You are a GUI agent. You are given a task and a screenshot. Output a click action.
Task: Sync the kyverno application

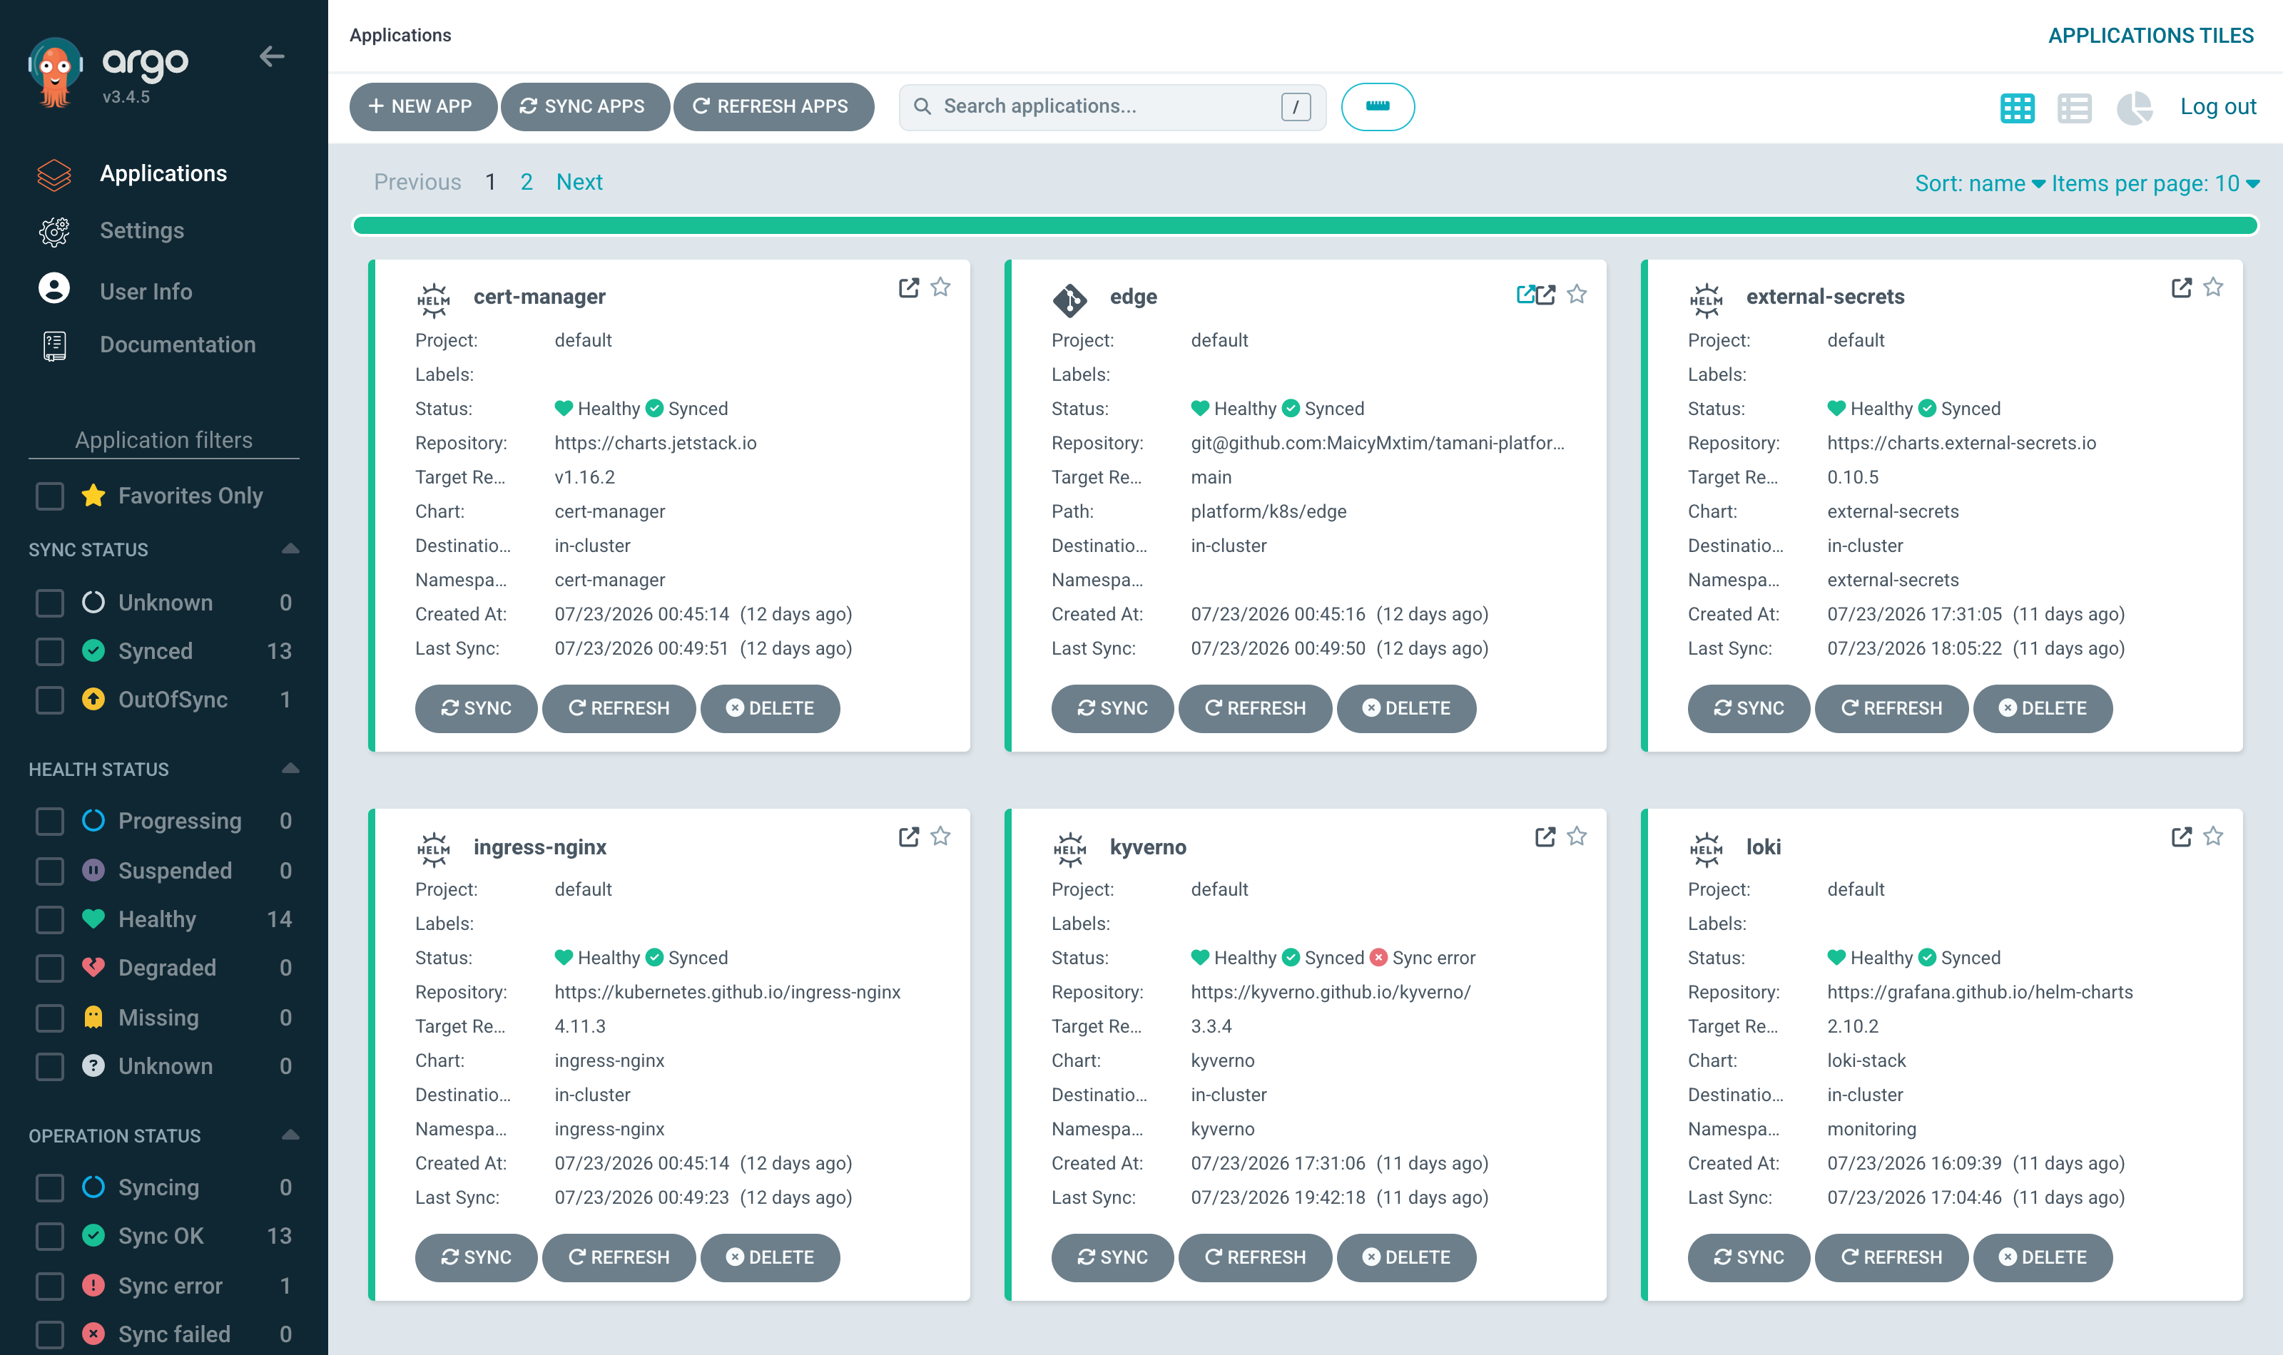coord(1112,1257)
